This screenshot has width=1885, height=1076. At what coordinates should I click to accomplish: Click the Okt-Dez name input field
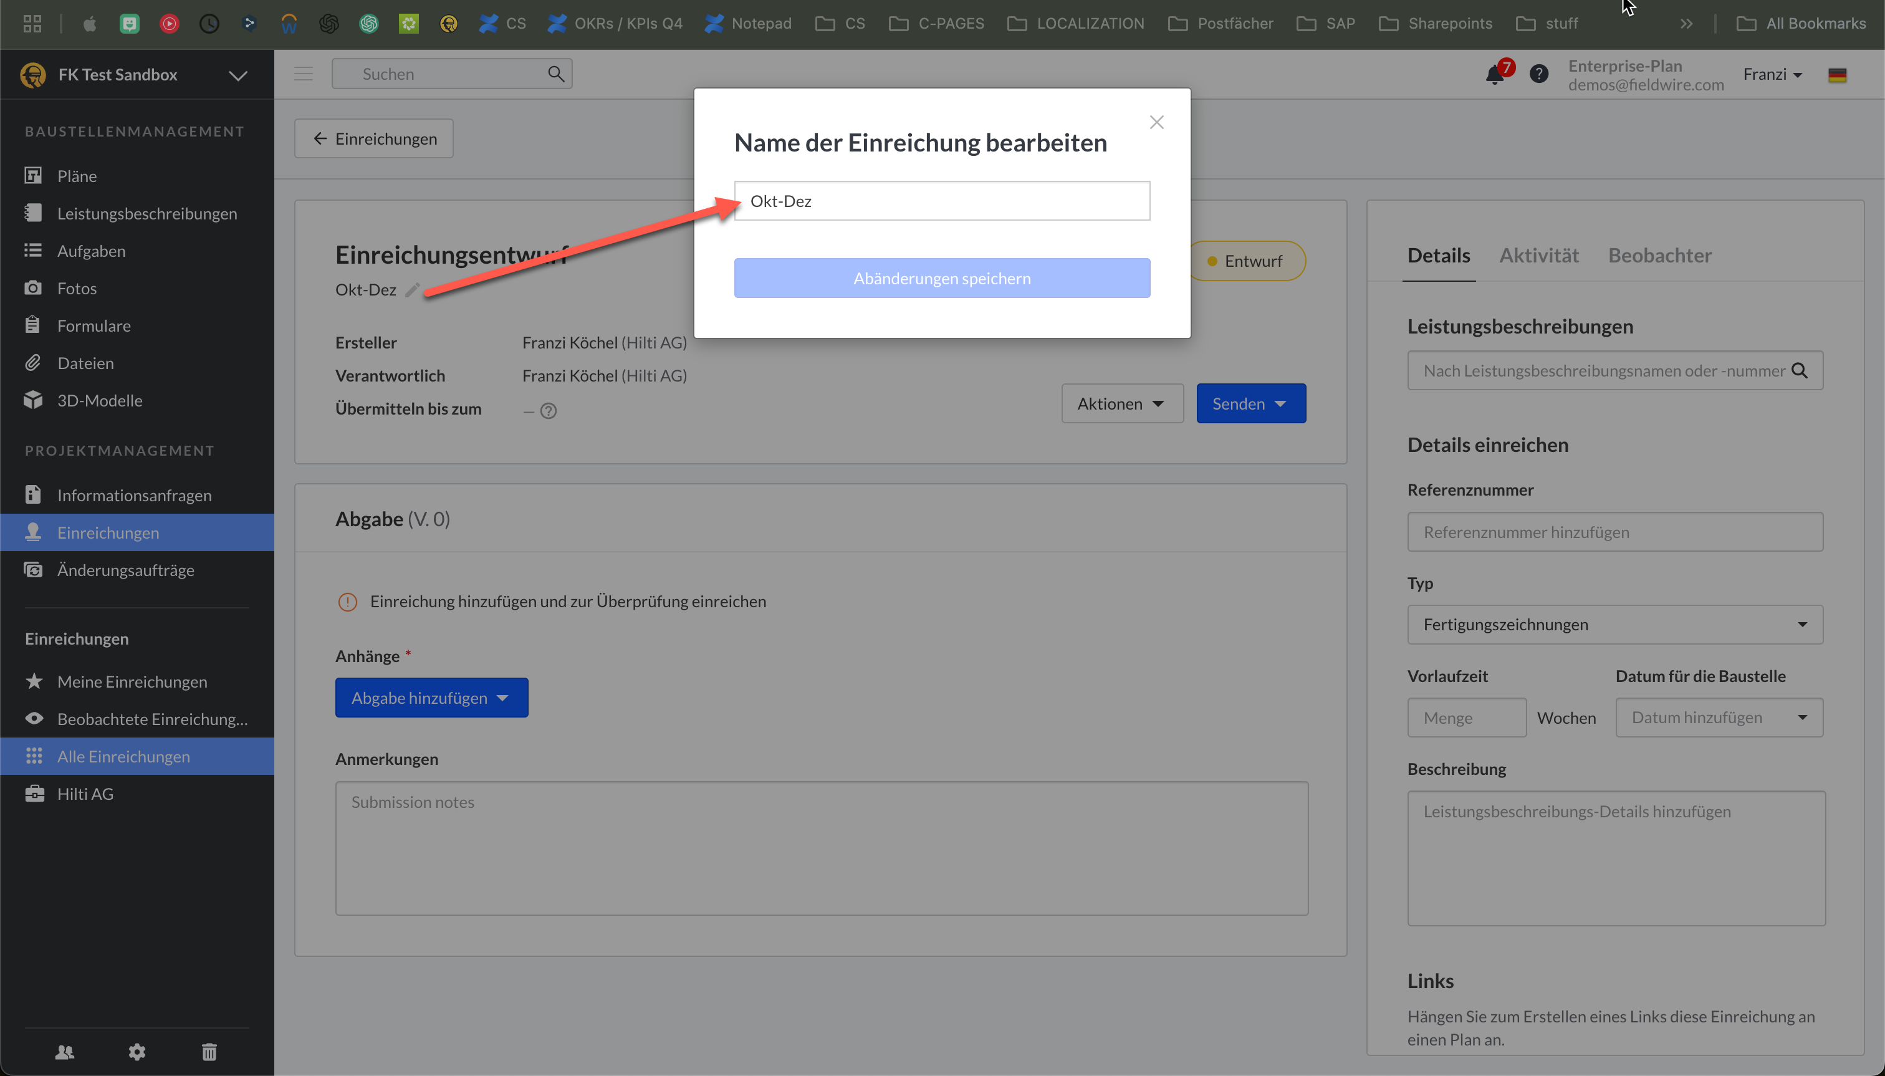tap(942, 201)
